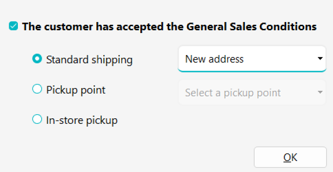Click the 'New address' text in combo box
This screenshot has height=172, width=333.
[214, 59]
